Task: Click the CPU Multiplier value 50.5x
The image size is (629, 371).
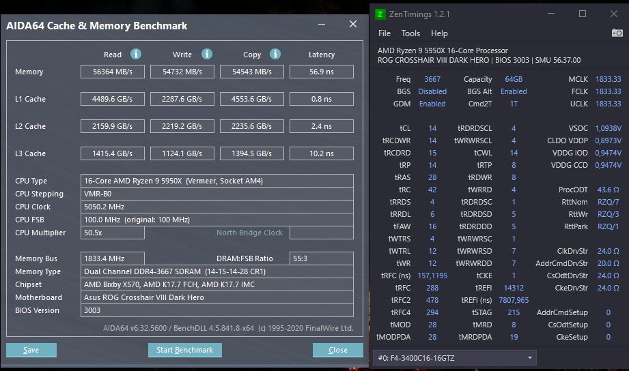Action: (x=112, y=233)
